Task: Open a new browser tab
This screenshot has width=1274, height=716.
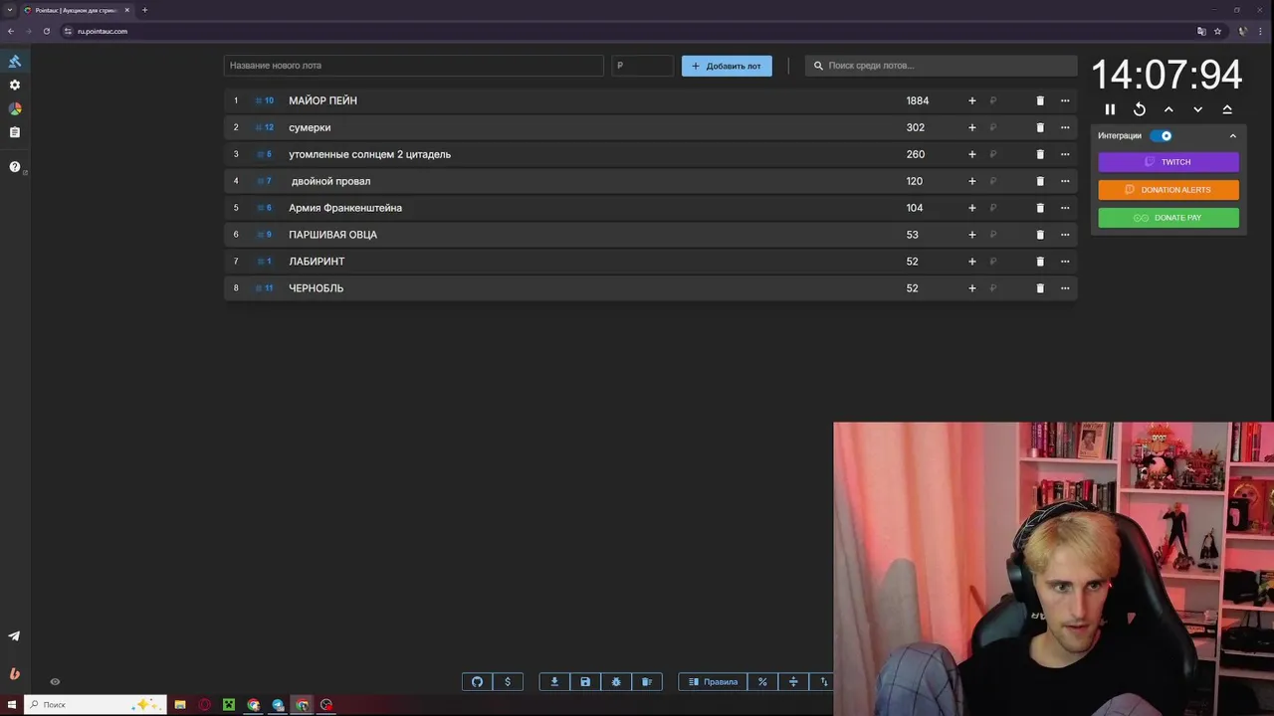Action: [144, 10]
